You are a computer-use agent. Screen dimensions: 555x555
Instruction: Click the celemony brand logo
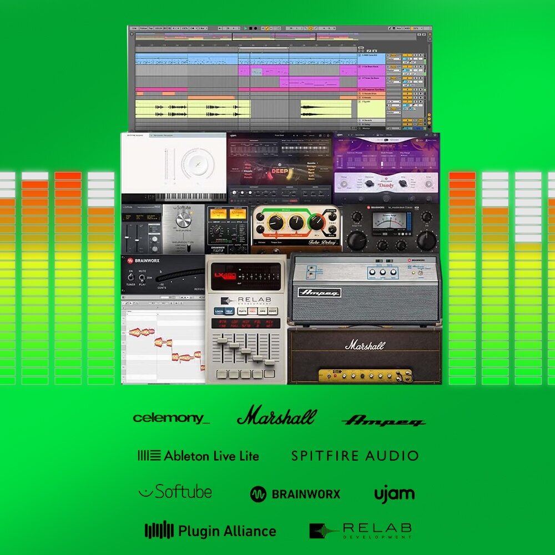coord(171,418)
